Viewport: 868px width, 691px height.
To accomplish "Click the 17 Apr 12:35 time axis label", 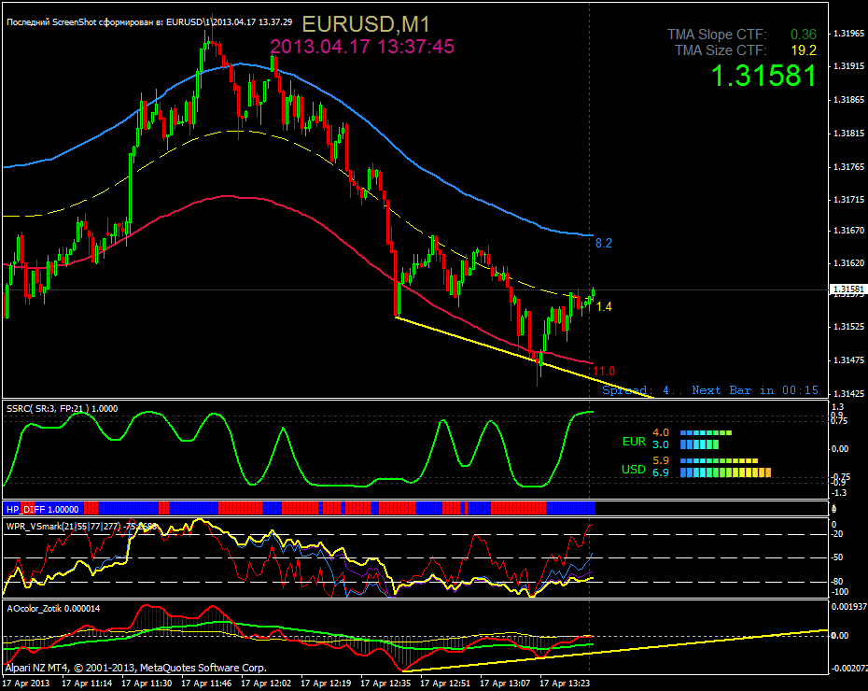I will (385, 684).
